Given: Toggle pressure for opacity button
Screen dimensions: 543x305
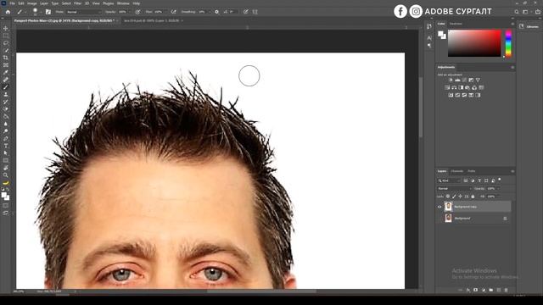Looking at the screenshot, I should (x=137, y=12).
